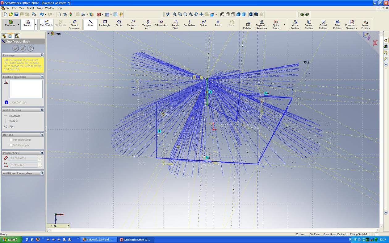Click the Exit Sketch button
The image size is (389, 243).
(x=46, y=25)
